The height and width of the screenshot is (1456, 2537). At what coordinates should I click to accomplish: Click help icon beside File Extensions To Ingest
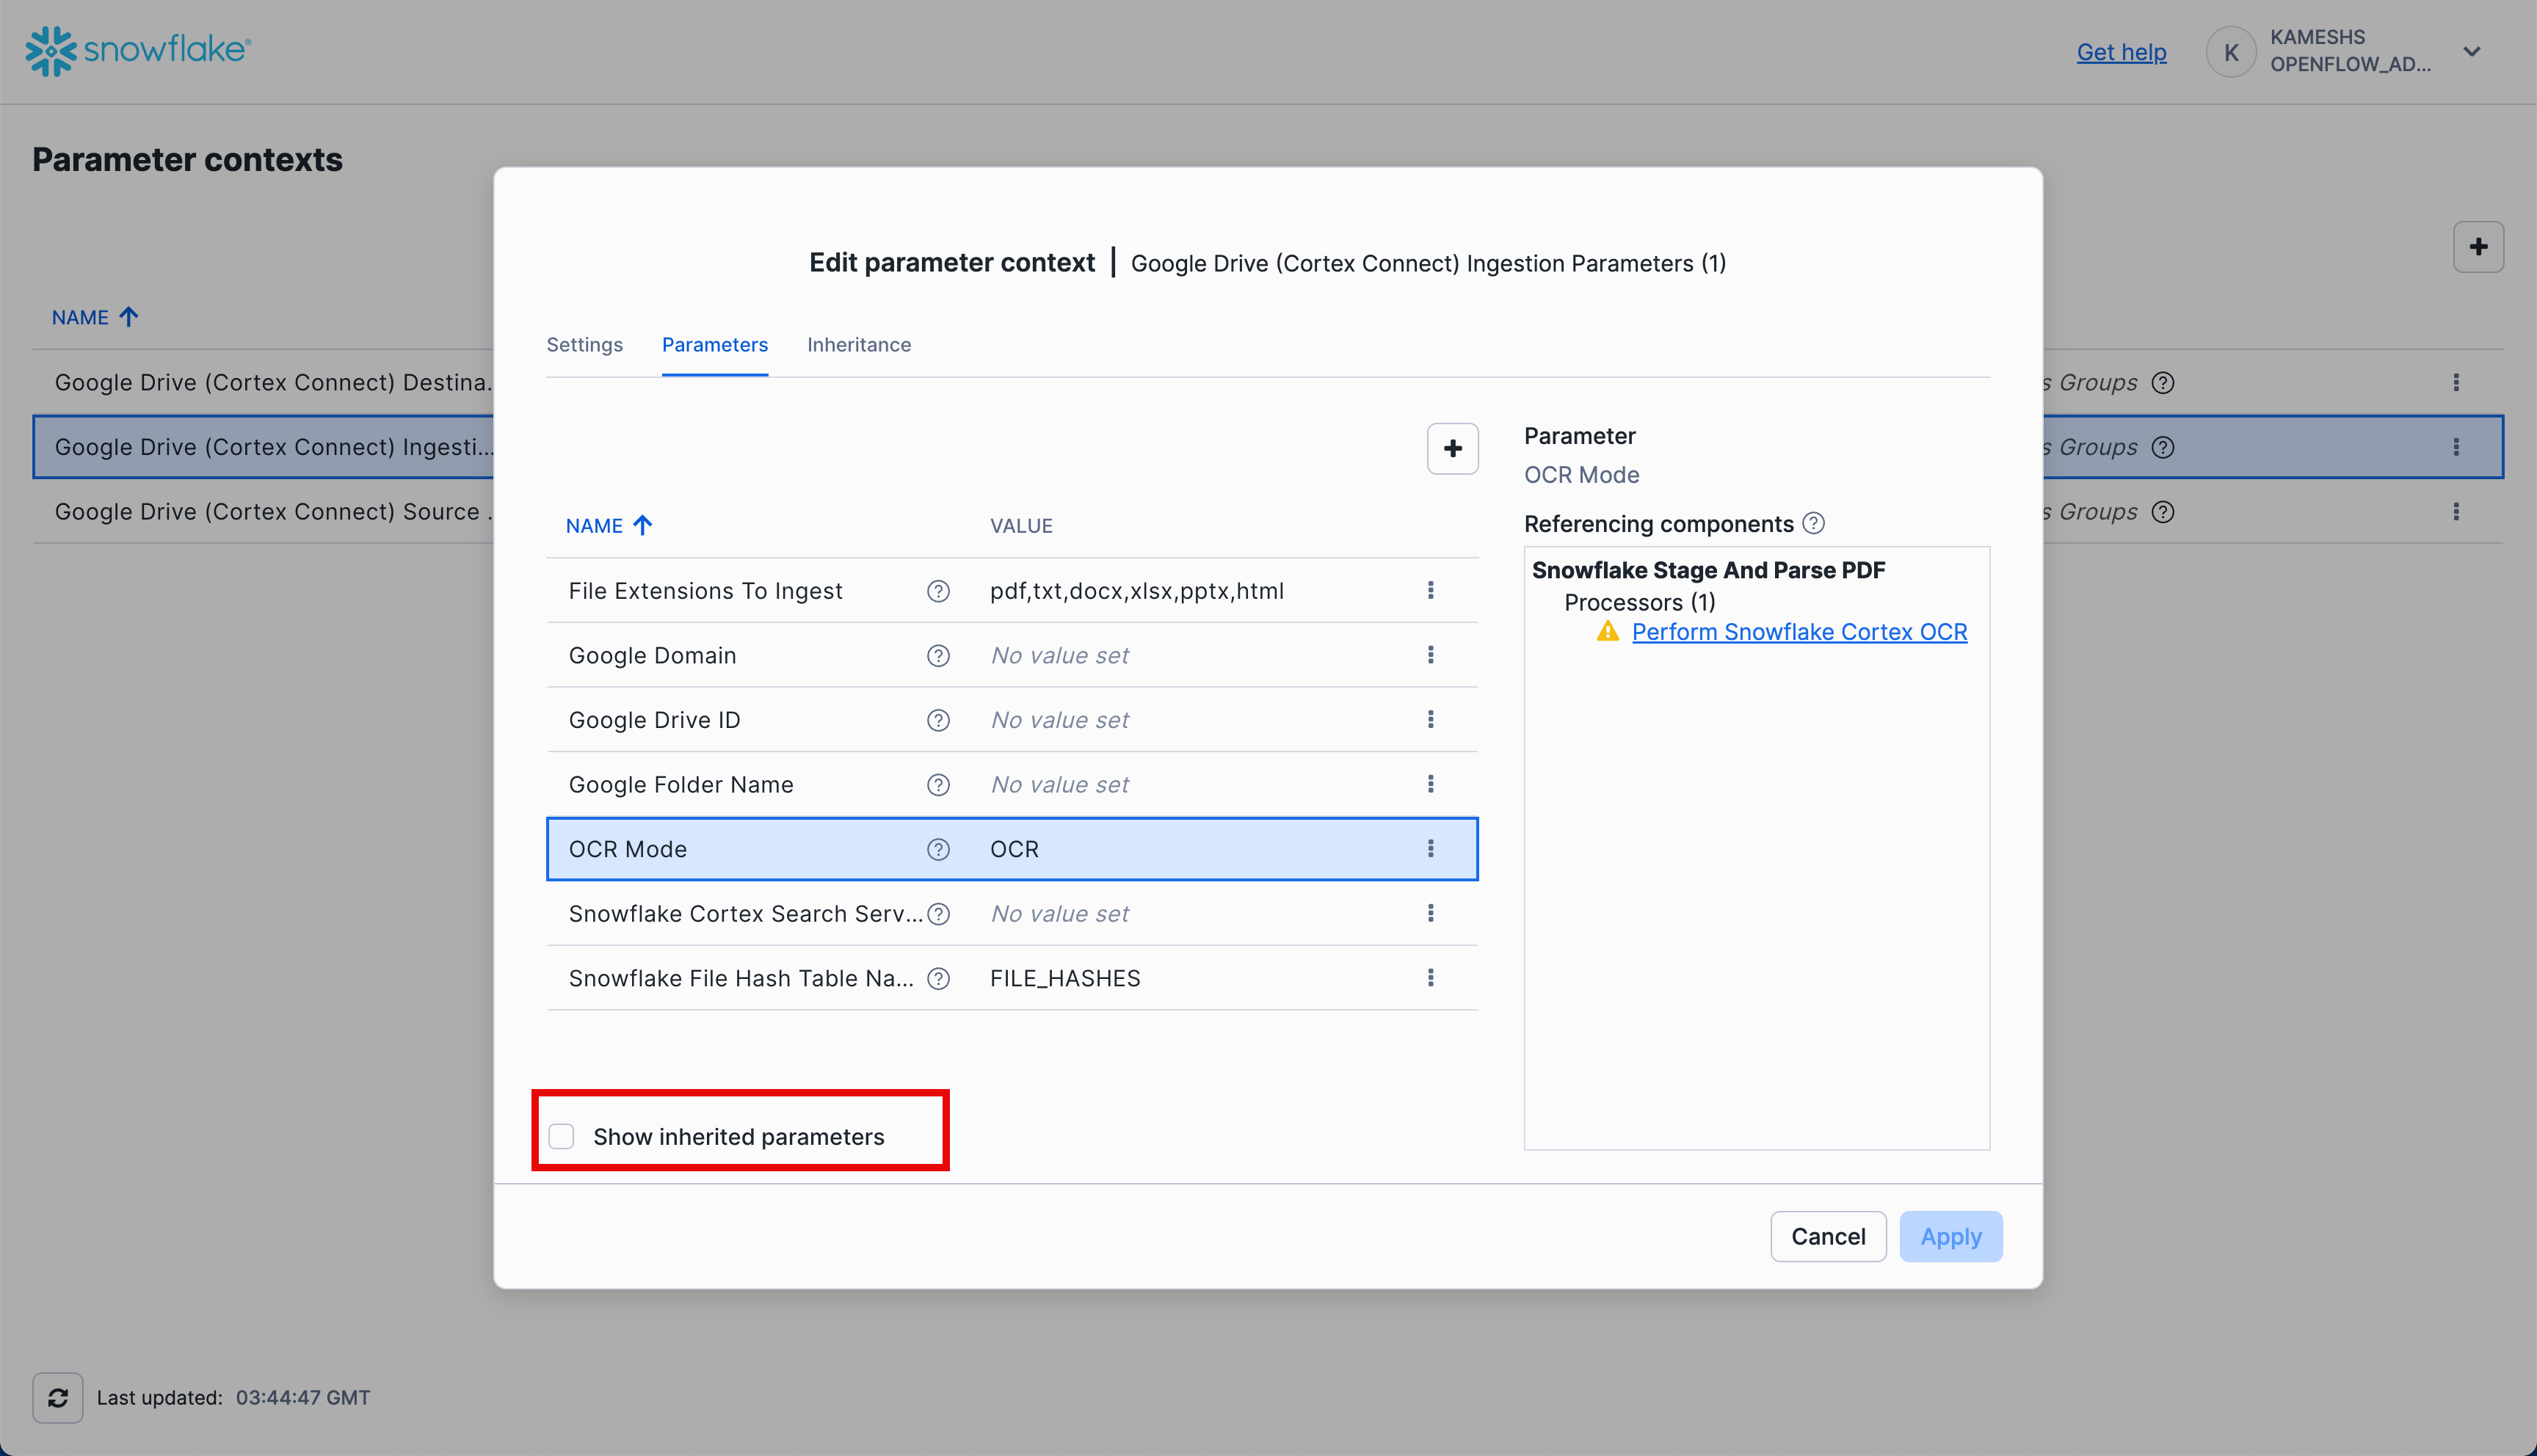(938, 591)
